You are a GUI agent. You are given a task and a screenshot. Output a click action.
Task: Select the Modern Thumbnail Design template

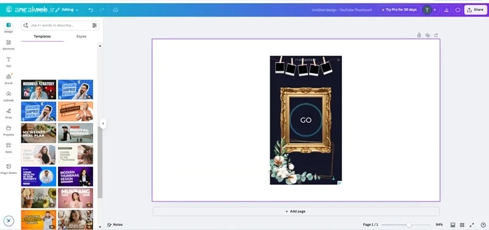coord(75,176)
